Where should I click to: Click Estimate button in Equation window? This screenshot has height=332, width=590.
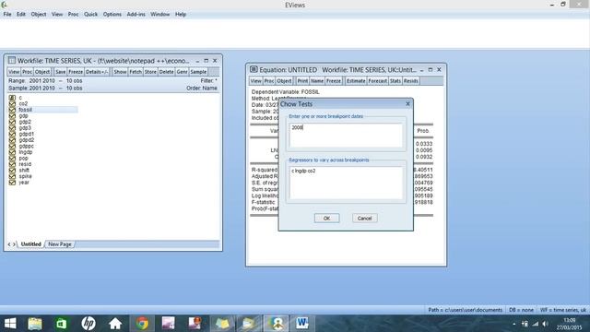click(x=356, y=81)
